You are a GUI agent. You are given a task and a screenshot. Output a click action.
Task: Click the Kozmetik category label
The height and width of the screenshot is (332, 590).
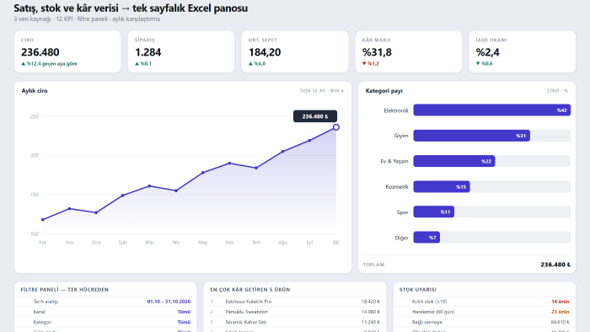click(x=397, y=187)
